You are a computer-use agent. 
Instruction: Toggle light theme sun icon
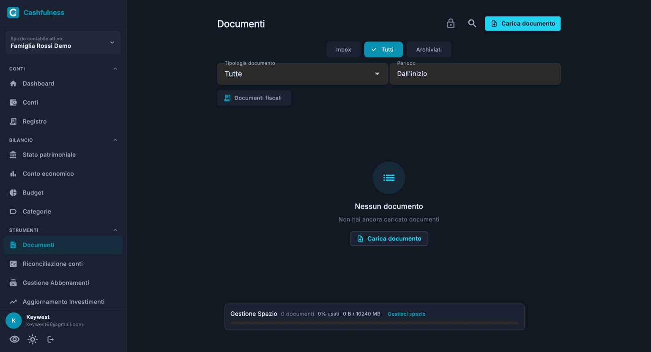(33, 339)
